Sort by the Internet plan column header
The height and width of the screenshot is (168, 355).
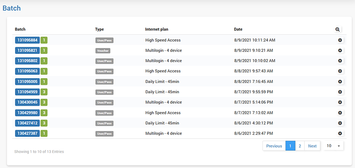(157, 30)
